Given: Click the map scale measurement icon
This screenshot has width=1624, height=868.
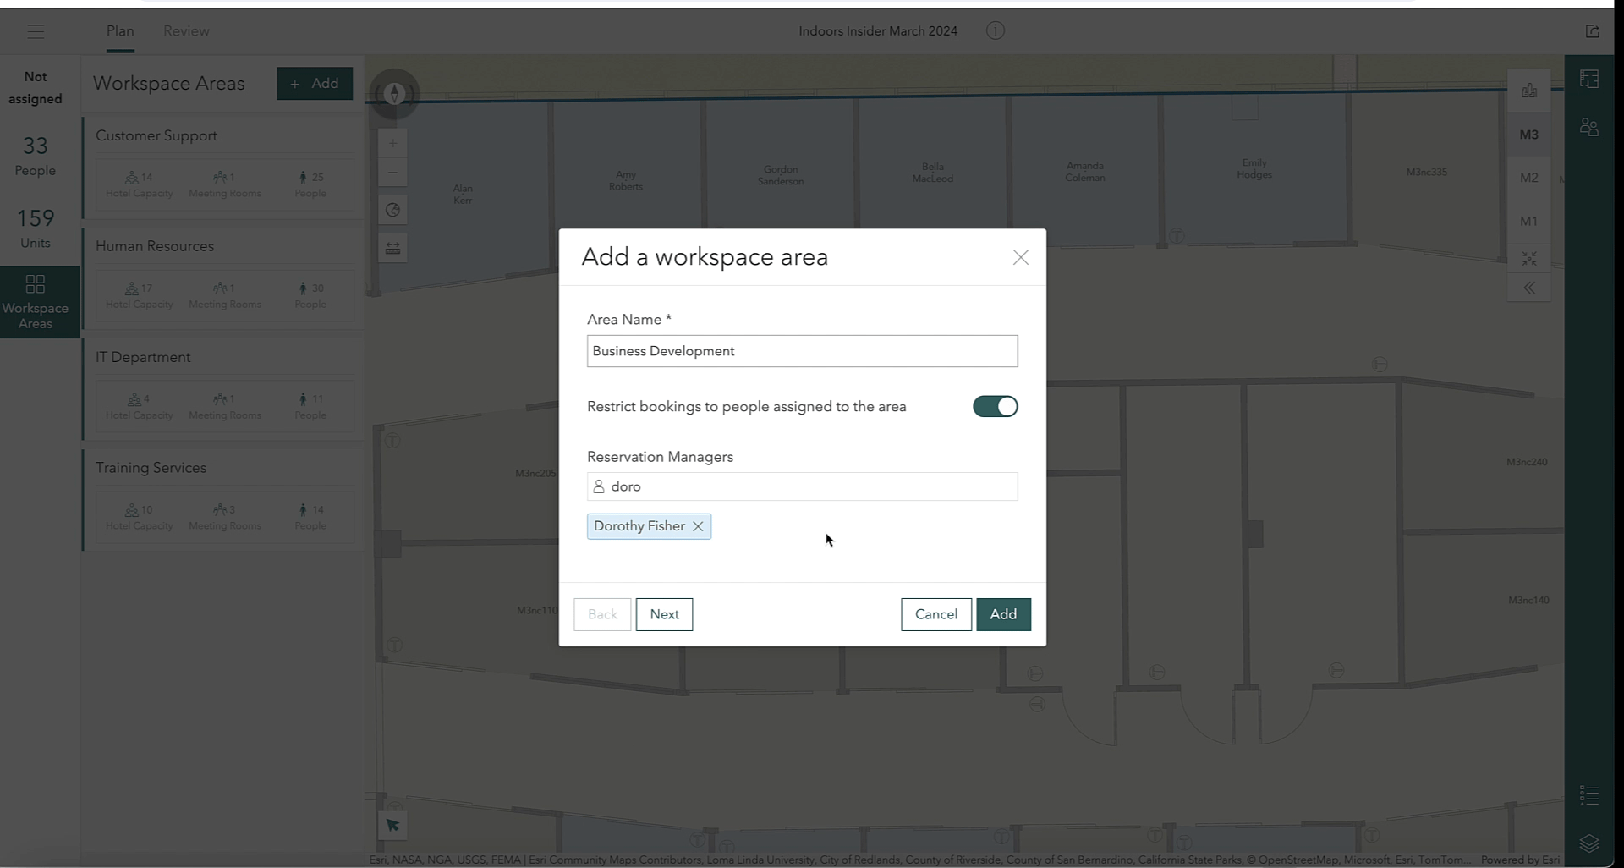Looking at the screenshot, I should pos(392,248).
